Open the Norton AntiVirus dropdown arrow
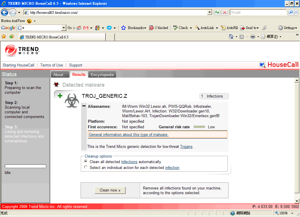Image resolution: width=300 pixels, height=217 pixels. (x=35, y=21)
